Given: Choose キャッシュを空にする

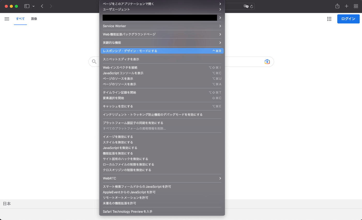Looking at the screenshot, I should pyautogui.click(x=162, y=106).
